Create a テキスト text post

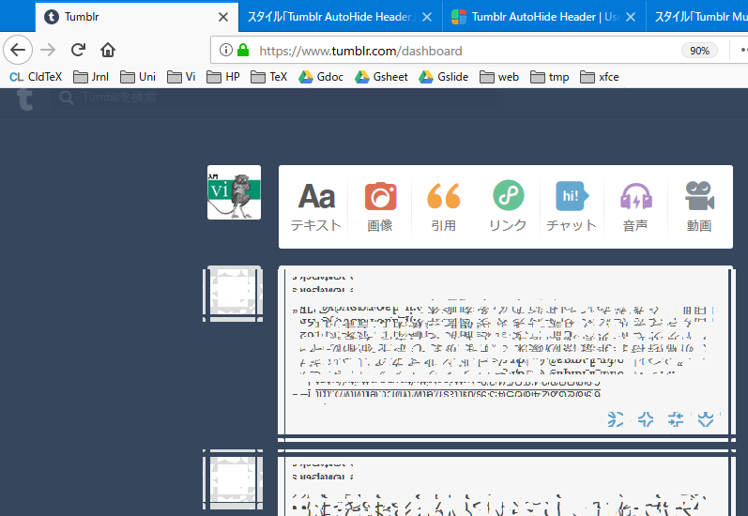pos(315,206)
